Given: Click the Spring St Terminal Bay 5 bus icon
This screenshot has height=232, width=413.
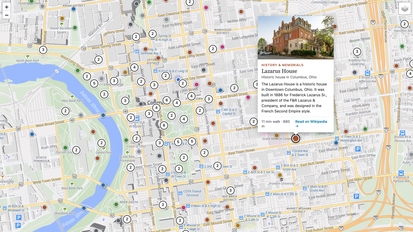Looking at the screenshot, I should (137, 51).
